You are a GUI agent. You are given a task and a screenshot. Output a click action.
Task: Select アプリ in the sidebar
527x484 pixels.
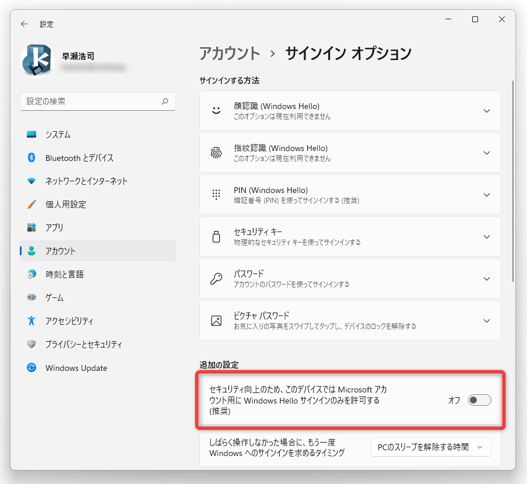tap(98, 227)
